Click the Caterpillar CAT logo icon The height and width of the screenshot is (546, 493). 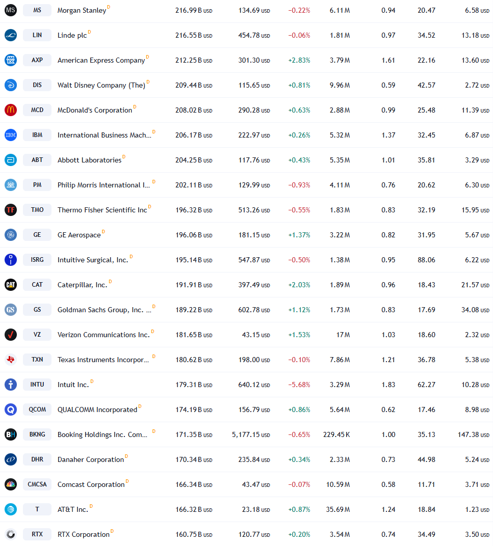11,285
